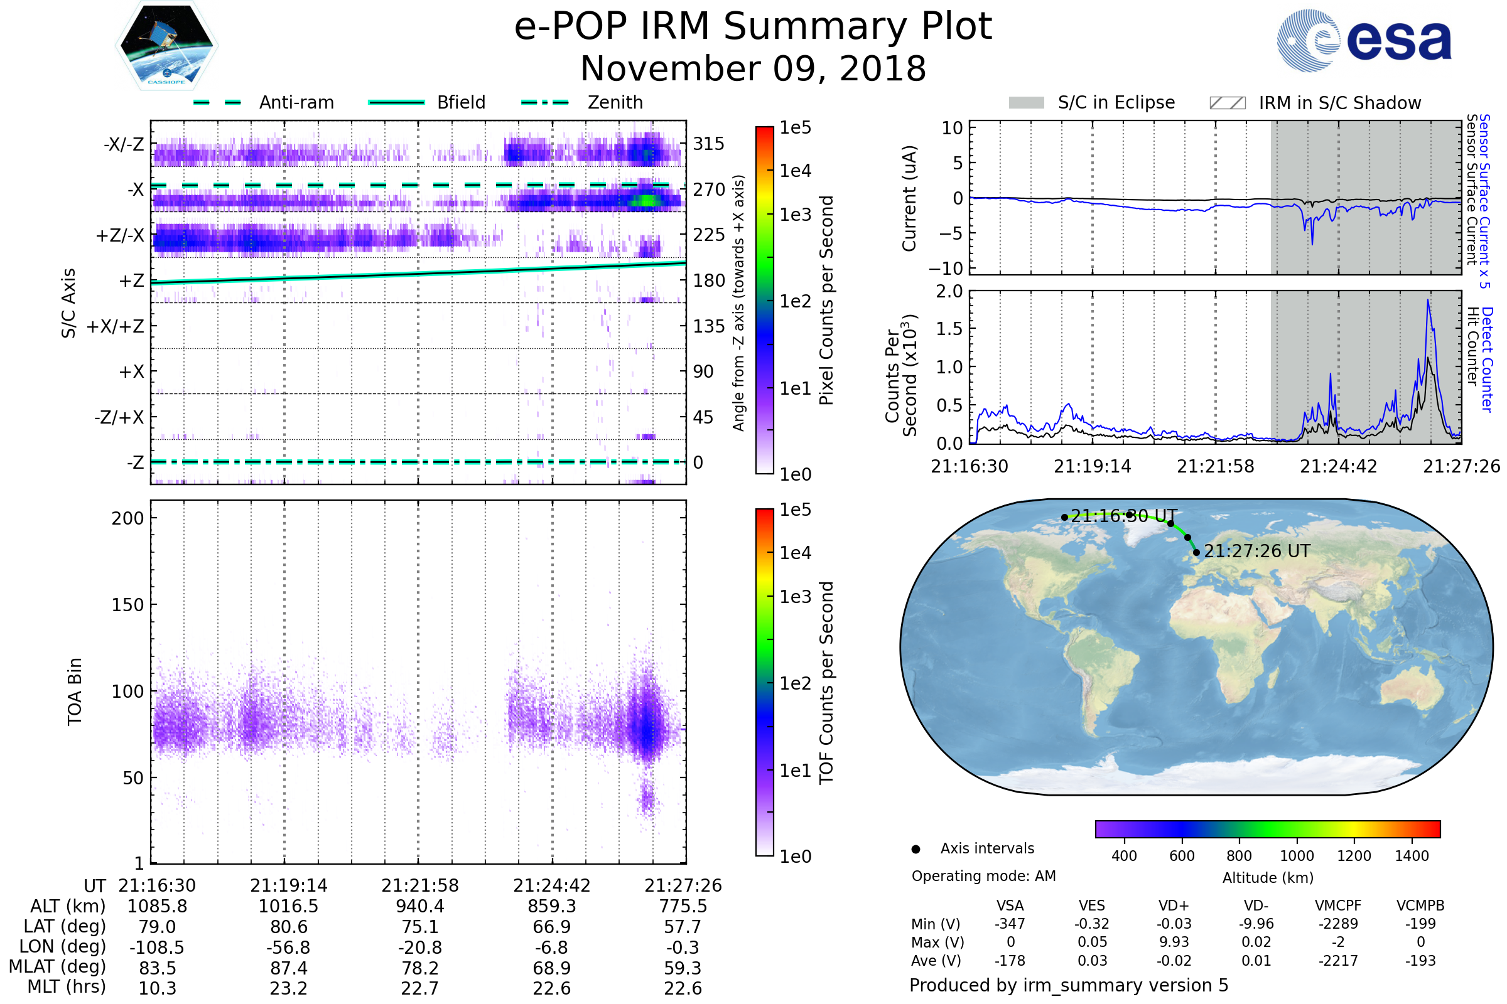The height and width of the screenshot is (1004, 1507).
Task: Click the Produced by irm_summary version text
Action: tap(1068, 985)
